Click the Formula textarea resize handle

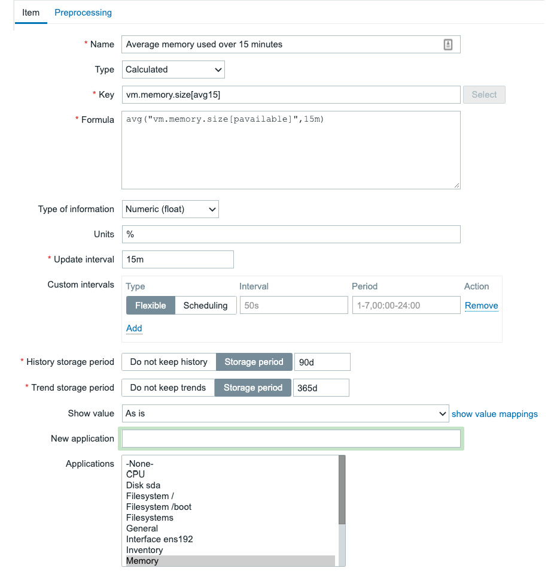tap(456, 185)
